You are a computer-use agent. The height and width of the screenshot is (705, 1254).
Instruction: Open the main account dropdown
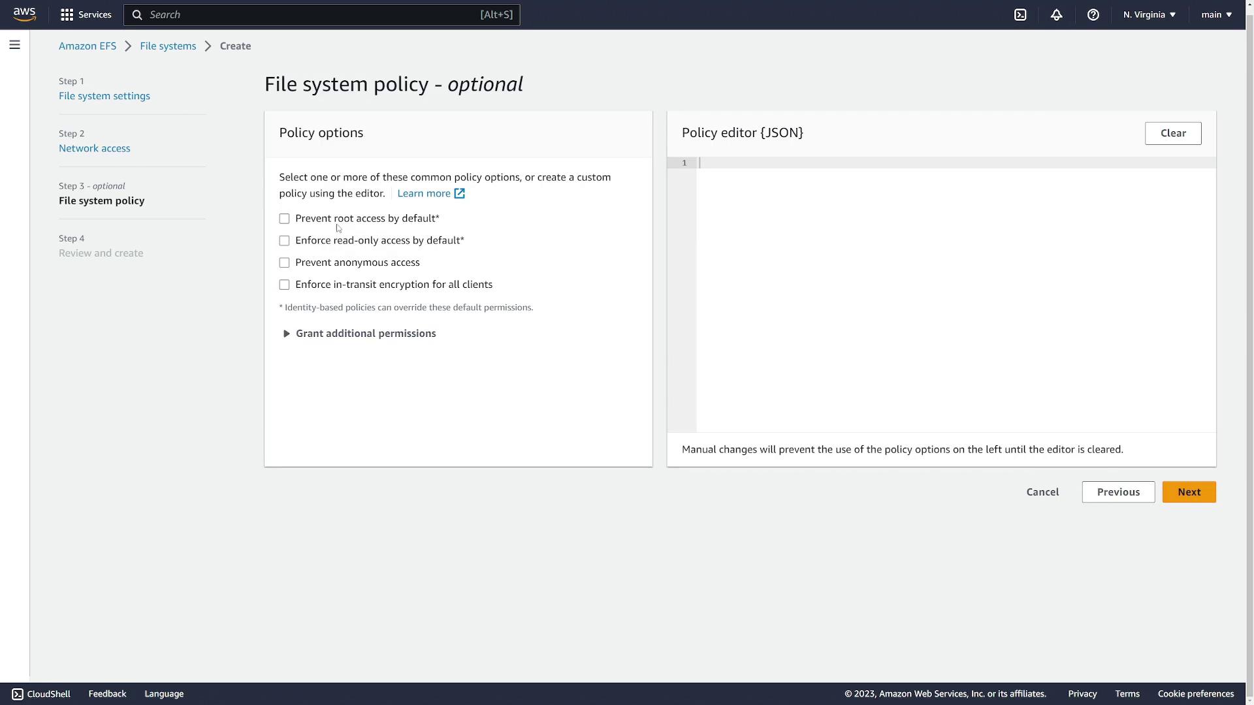click(1216, 14)
